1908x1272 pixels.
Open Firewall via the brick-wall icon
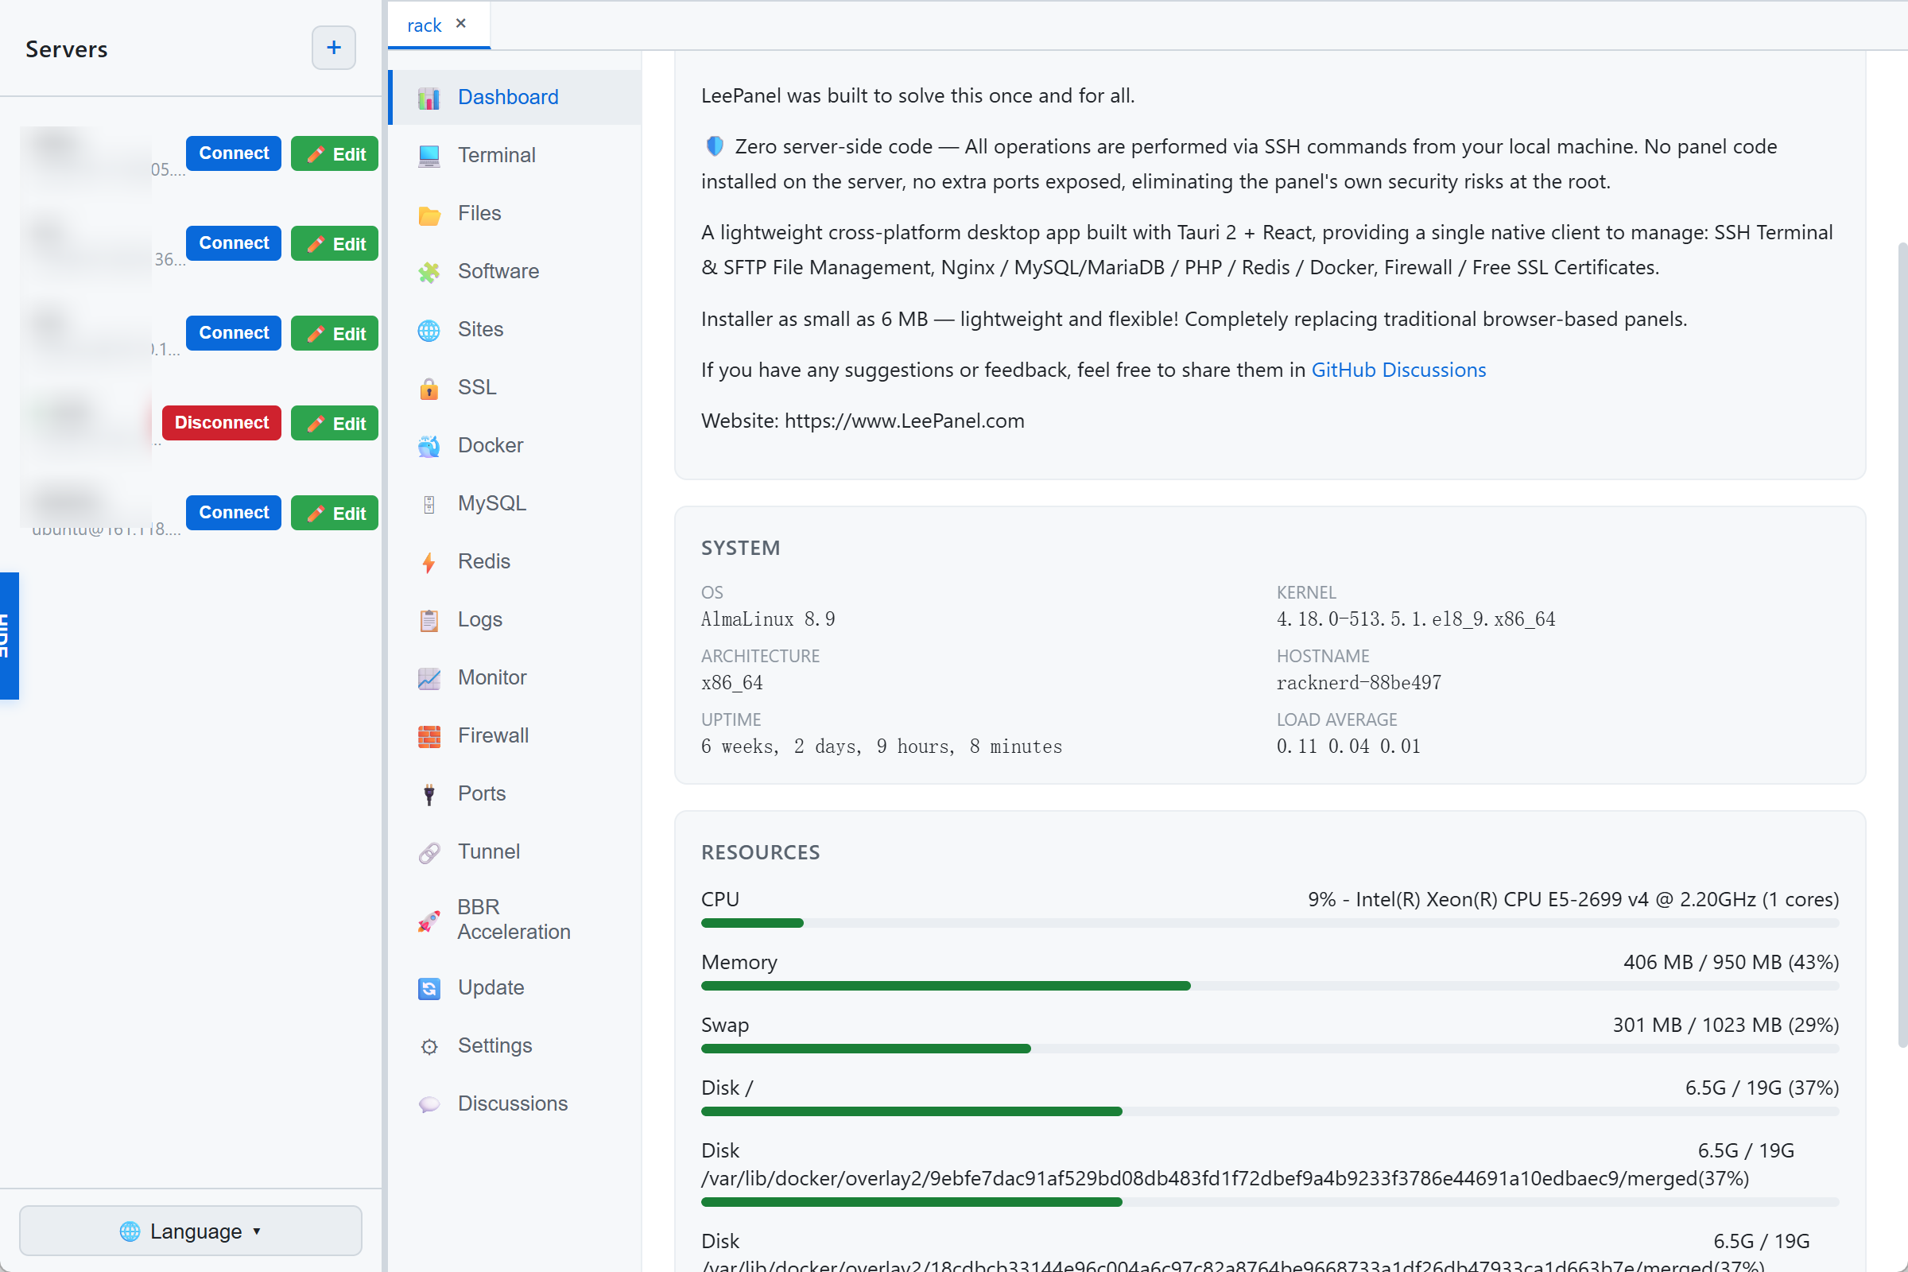tap(429, 736)
